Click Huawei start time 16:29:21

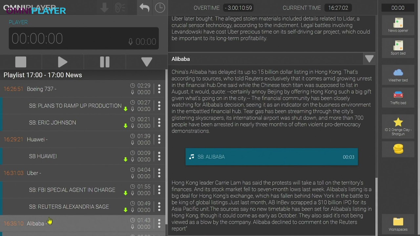[13, 139]
